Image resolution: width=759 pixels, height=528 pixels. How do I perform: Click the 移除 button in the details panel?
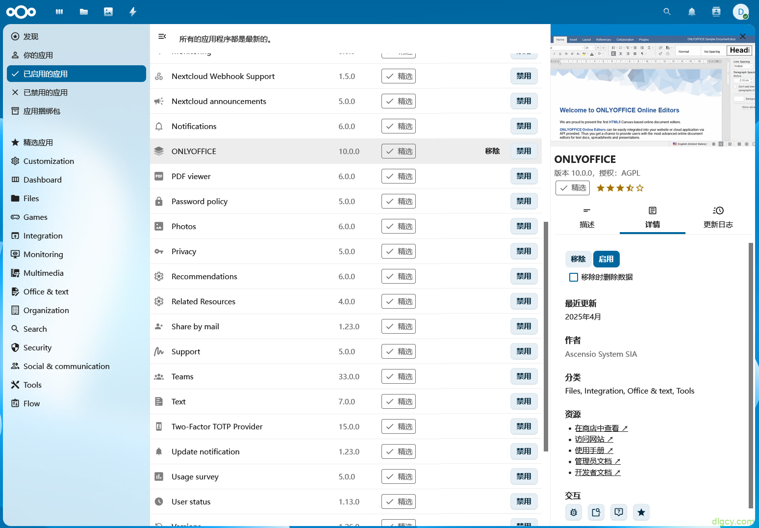click(578, 259)
